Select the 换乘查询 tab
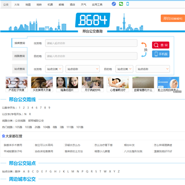This screenshot has width=185, height=185. click(20, 43)
